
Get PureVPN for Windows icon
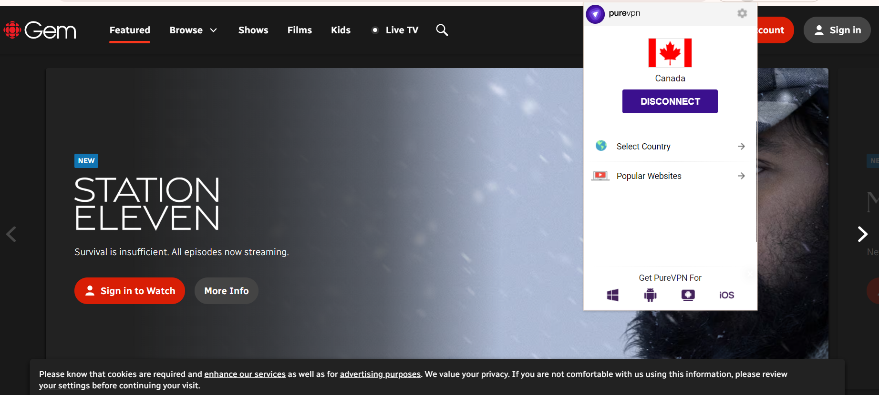tap(613, 295)
